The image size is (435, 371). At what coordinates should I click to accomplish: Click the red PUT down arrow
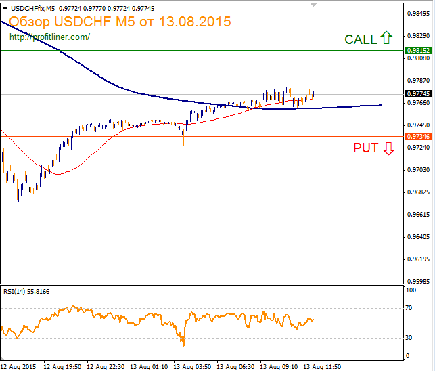coord(389,148)
